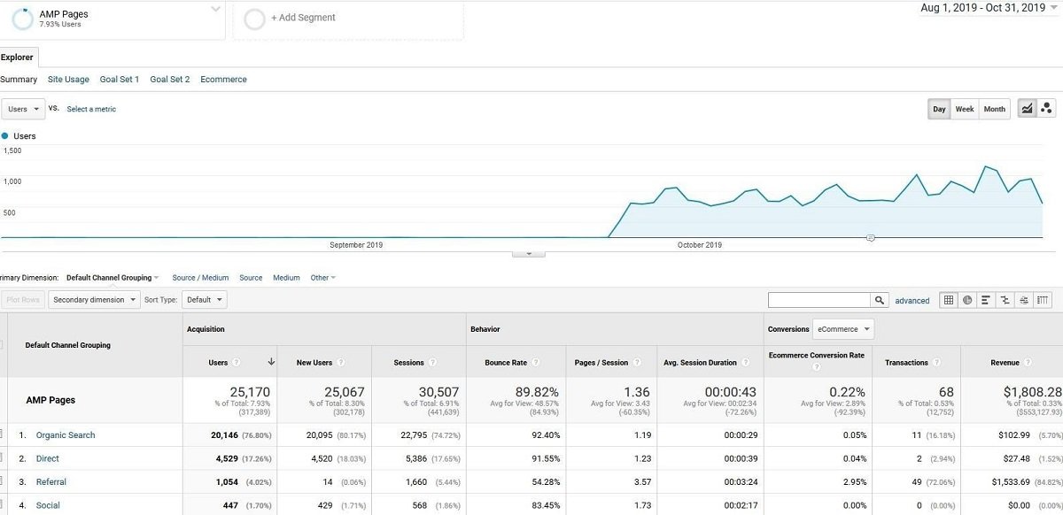Open the comparison view icon
Image resolution: width=1063 pixels, height=515 pixels.
[1005, 300]
